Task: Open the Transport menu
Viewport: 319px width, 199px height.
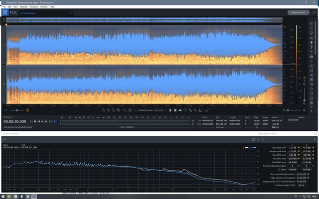Action: point(33,7)
